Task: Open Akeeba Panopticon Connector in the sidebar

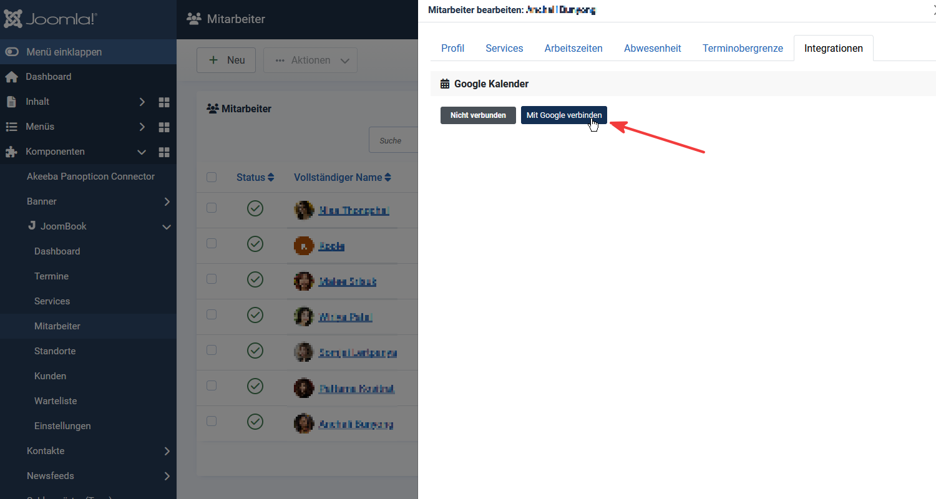Action: [x=90, y=177]
